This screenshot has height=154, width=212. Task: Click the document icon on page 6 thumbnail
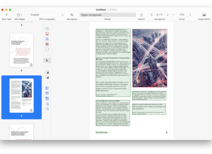[31, 110]
